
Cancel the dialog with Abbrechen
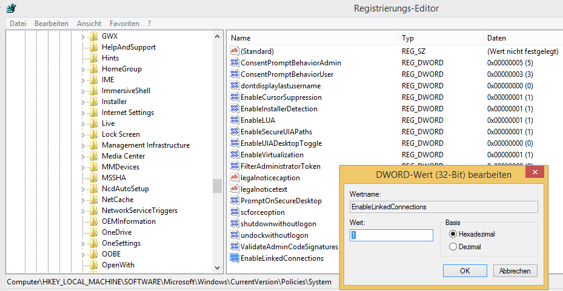pyautogui.click(x=515, y=271)
